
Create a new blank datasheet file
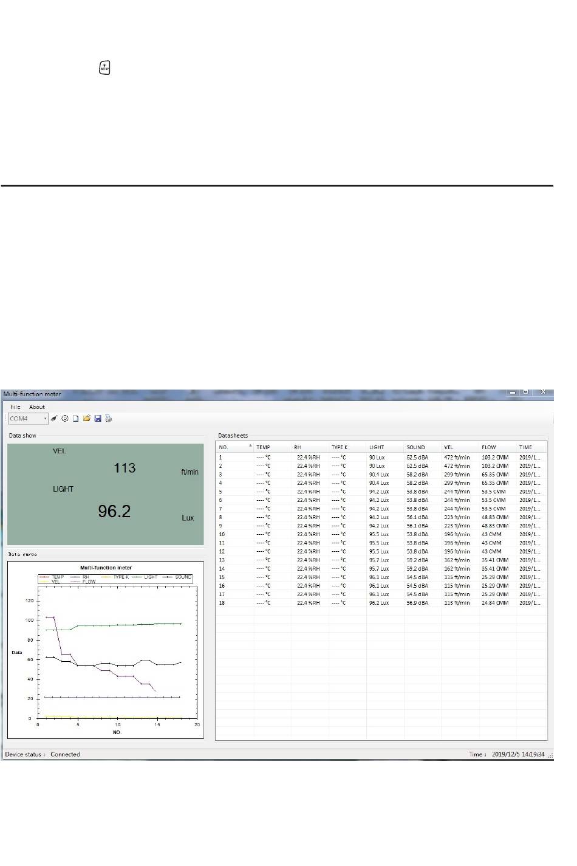click(x=76, y=419)
